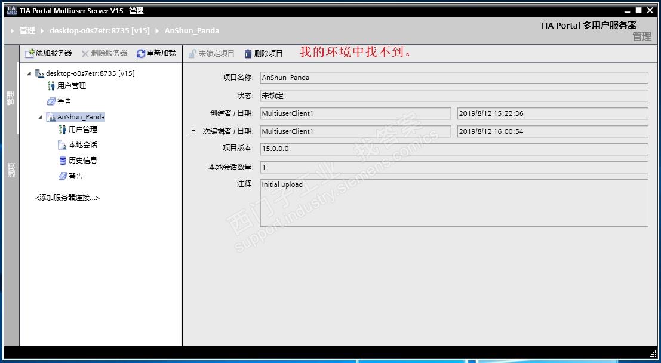Viewport: 661px width, 363px height.
Task: Switch to the vertical 选项 side tab
Action: click(11, 170)
